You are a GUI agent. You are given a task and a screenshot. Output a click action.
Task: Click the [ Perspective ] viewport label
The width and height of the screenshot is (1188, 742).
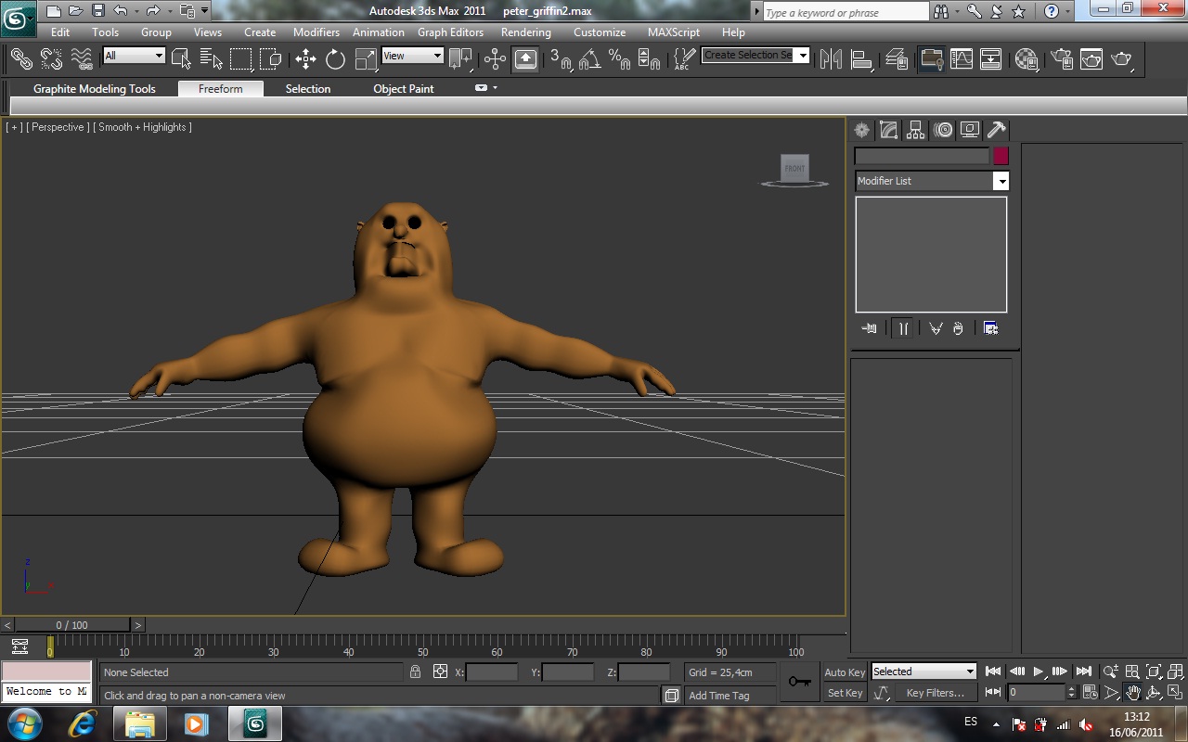click(58, 127)
